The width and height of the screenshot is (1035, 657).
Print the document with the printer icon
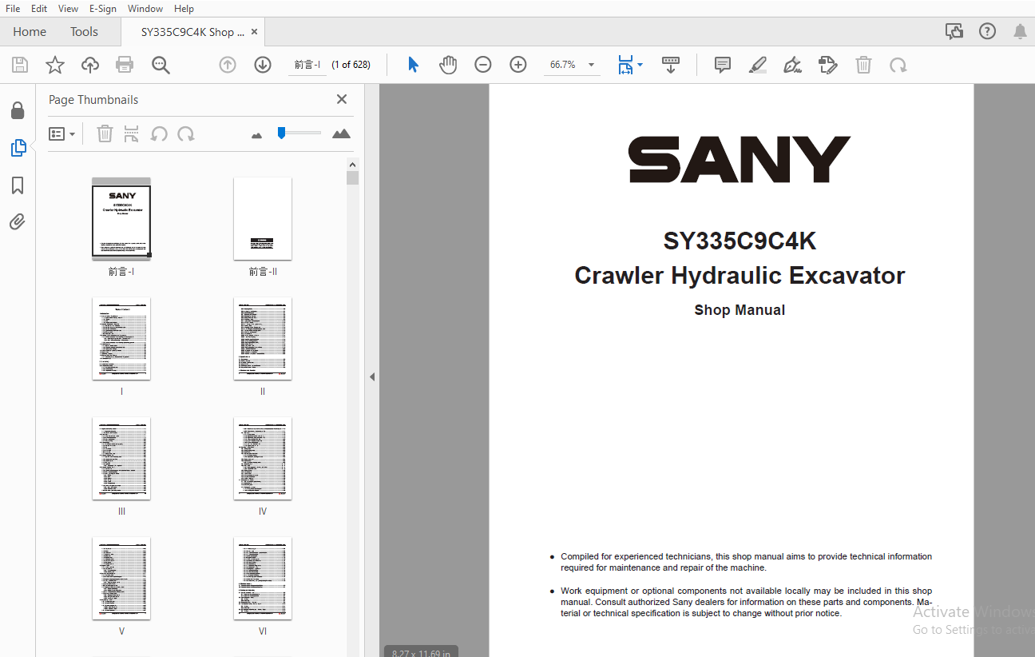pos(125,65)
